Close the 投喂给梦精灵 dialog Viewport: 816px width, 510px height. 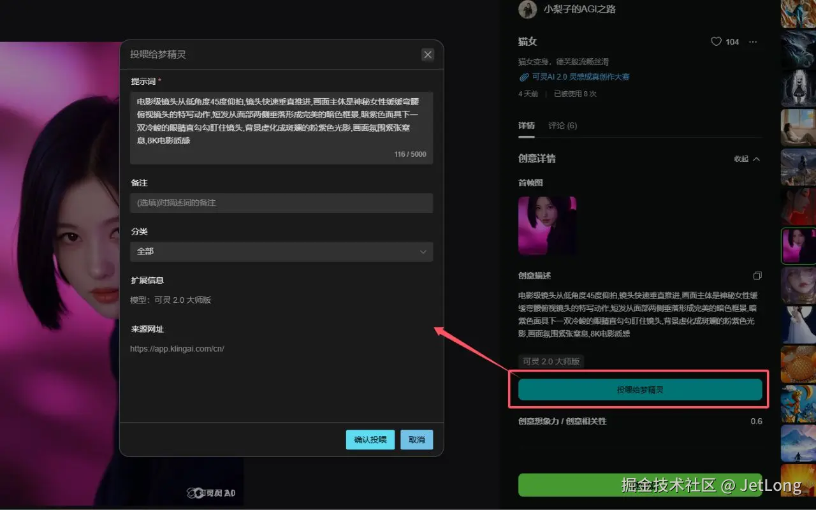tap(428, 55)
